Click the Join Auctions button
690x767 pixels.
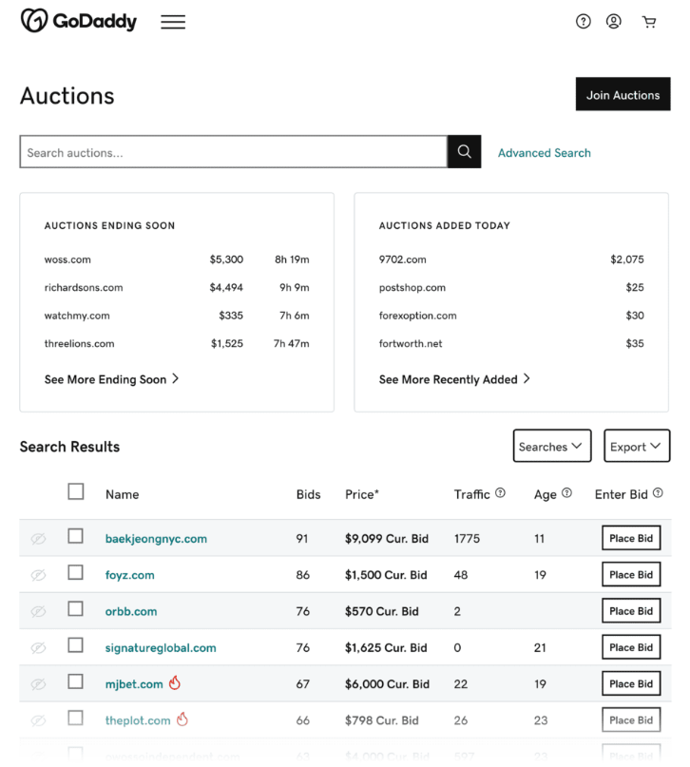click(623, 95)
